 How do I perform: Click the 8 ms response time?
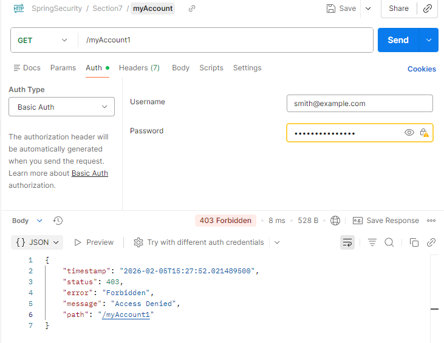[276, 221]
